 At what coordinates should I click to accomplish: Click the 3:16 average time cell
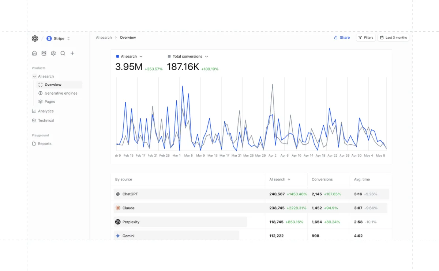(x=358, y=194)
